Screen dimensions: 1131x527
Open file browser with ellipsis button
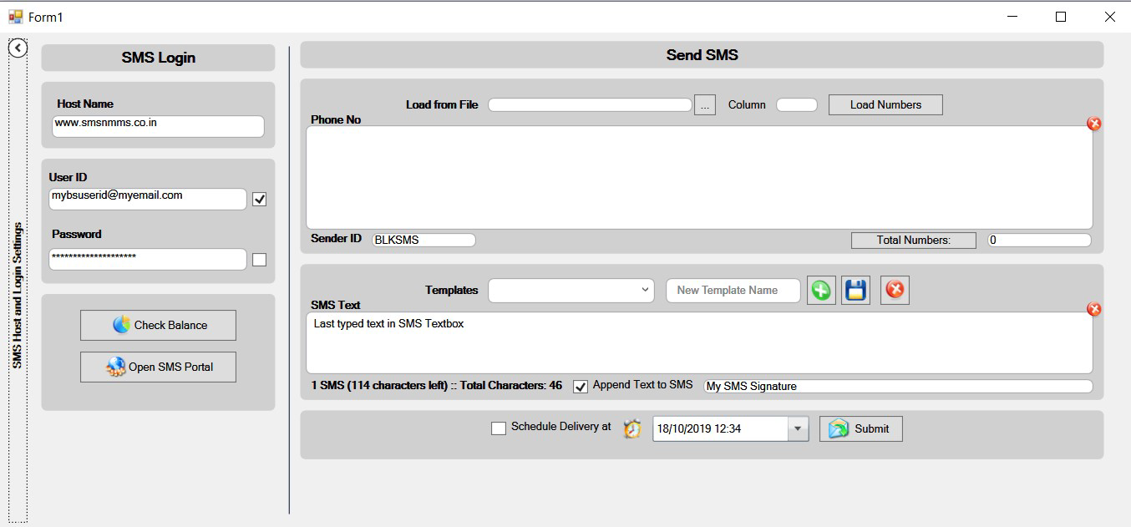click(x=705, y=105)
